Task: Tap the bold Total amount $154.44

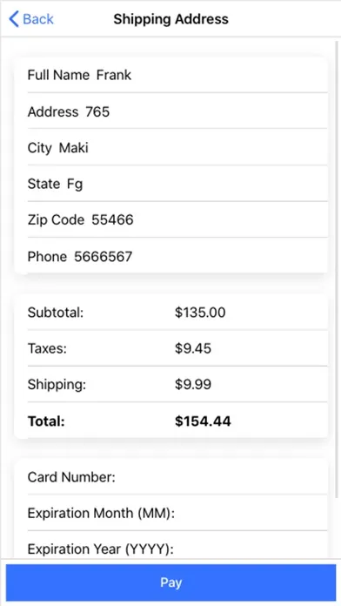Action: [203, 421]
